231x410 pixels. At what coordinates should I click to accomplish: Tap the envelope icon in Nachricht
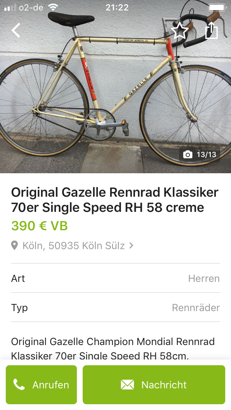(x=127, y=385)
